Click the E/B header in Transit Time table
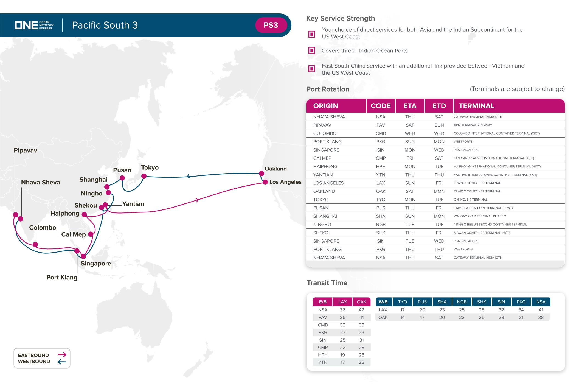Viewport: 579px width, 386px height. tap(323, 302)
